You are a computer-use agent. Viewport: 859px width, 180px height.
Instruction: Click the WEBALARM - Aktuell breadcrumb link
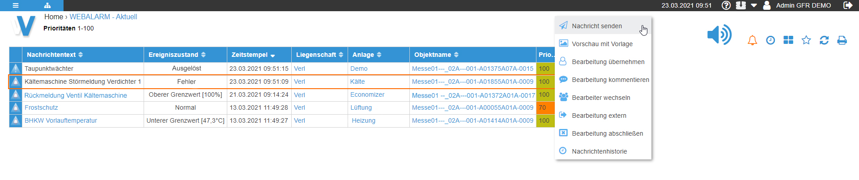point(103,17)
